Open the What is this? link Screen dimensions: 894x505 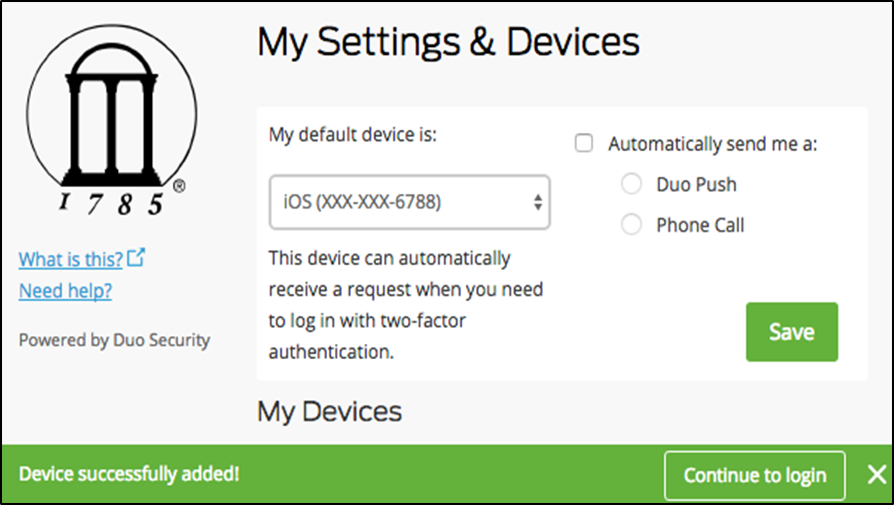click(x=71, y=259)
